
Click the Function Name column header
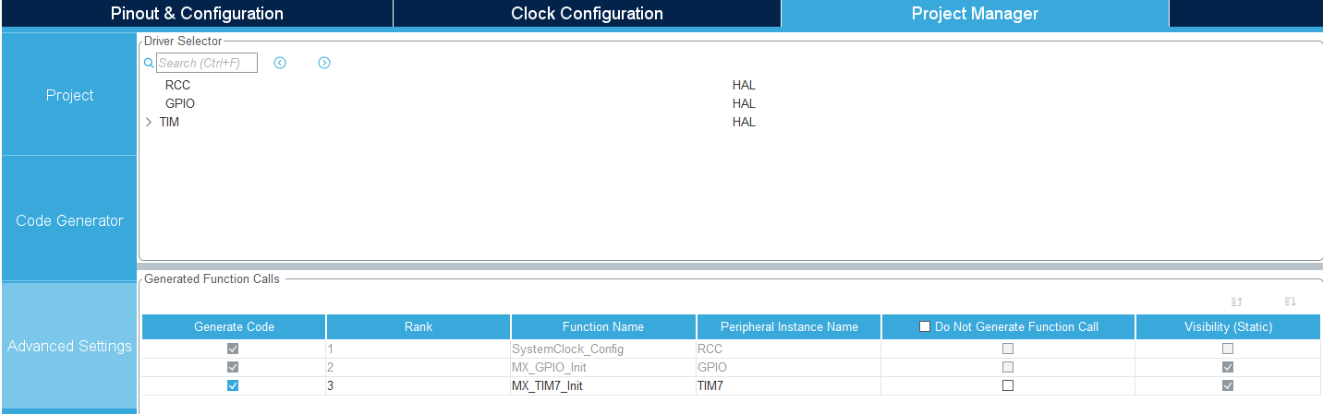[603, 326]
